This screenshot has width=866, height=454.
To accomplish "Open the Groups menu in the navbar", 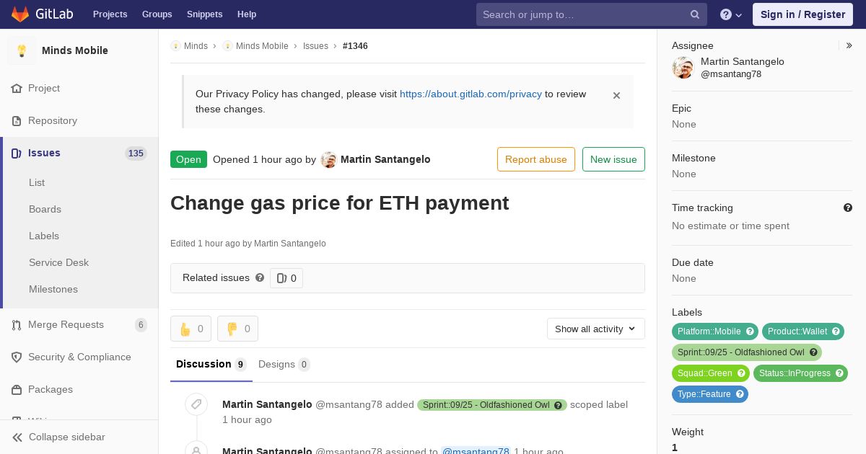I will [157, 14].
